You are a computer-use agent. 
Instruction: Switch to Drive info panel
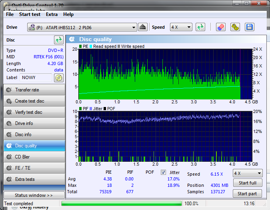point(34,123)
